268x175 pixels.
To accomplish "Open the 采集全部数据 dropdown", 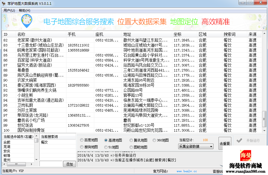I will (196, 146).
